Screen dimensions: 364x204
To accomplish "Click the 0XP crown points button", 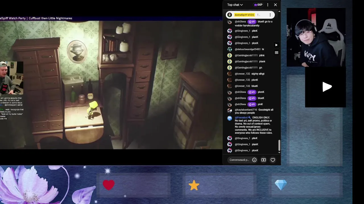I will [258, 5].
